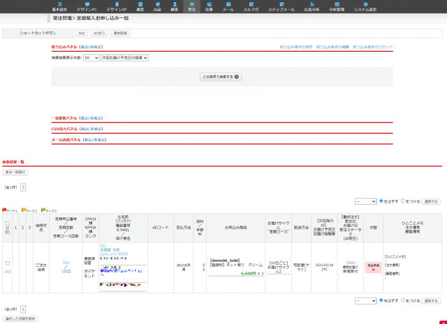Tick the checkbox for order row 743

point(8,263)
